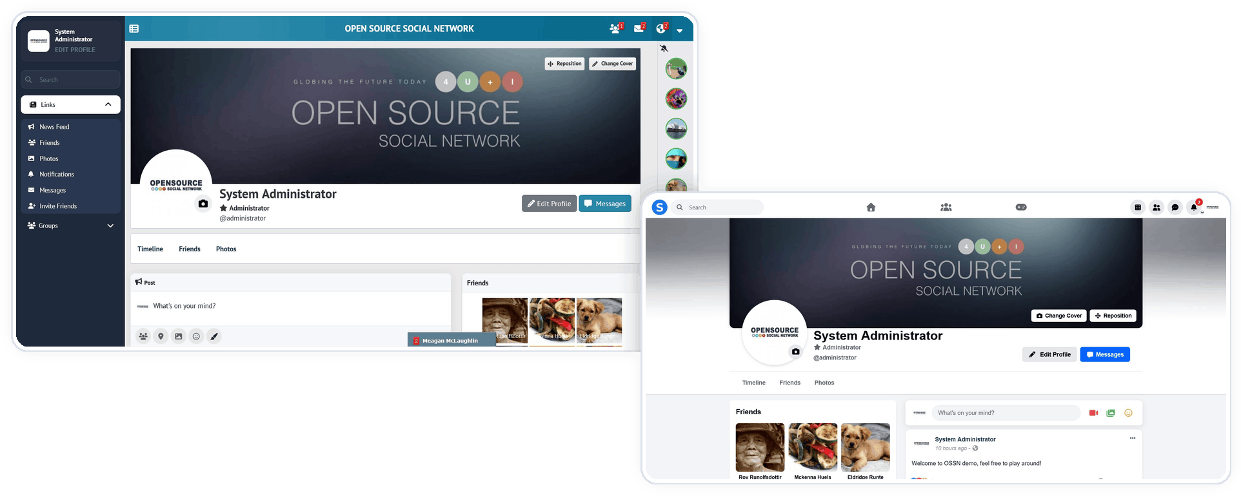Viewport: 1241px width, 496px height.
Task: Open the Meagan McLaughlin chat tab
Action: pyautogui.click(x=452, y=340)
